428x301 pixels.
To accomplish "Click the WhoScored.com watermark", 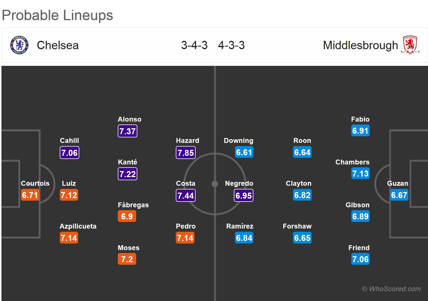I will (391, 289).
